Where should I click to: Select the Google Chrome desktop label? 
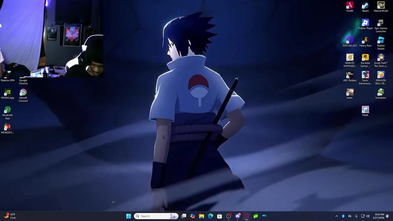pos(23,82)
